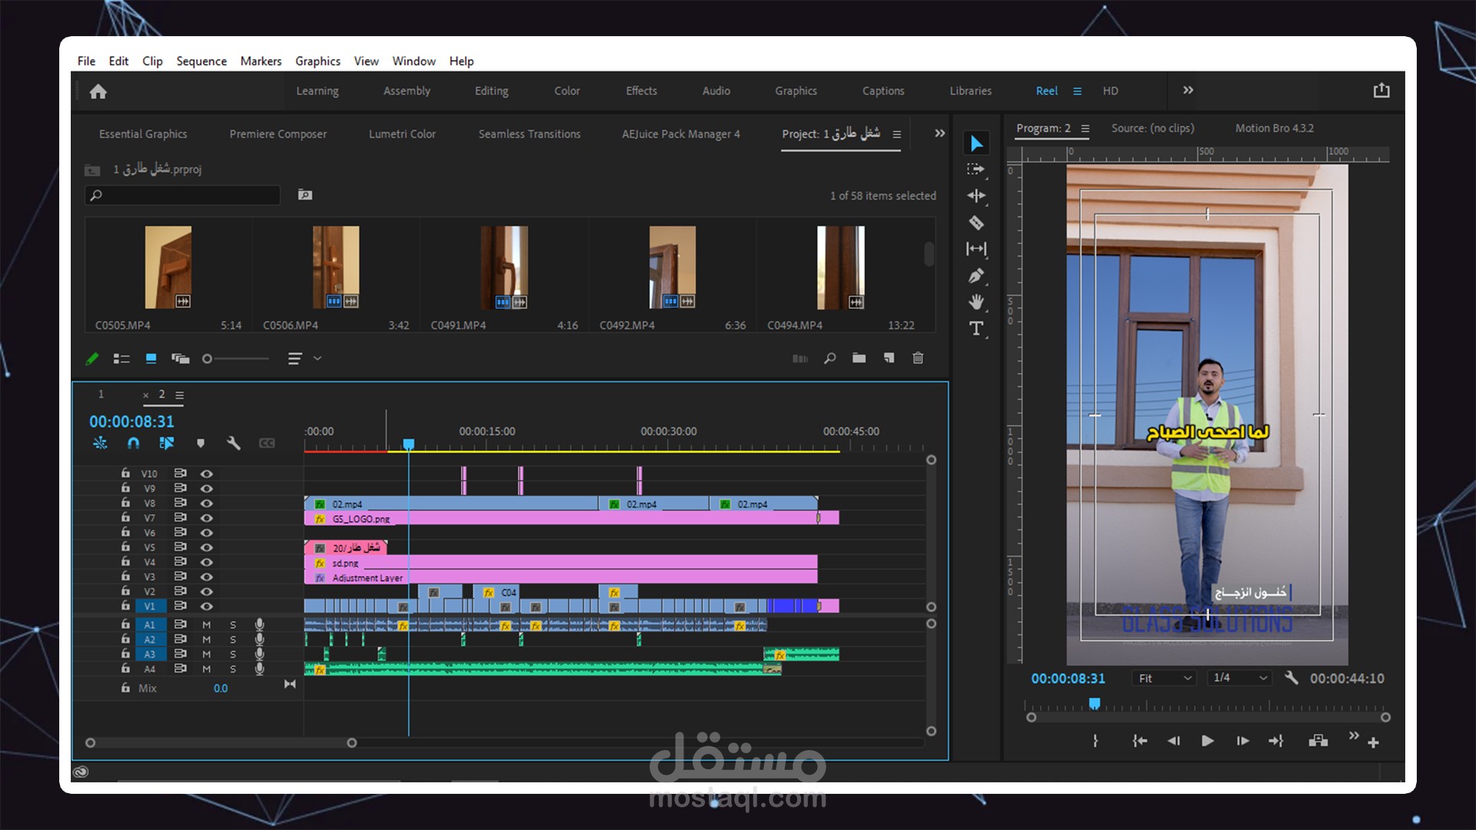
Task: Select the Razor tool
Action: tap(976, 223)
